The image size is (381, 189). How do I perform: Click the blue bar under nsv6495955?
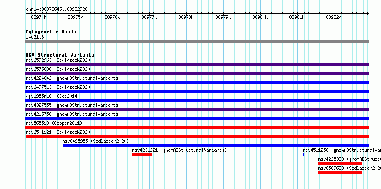215,145
